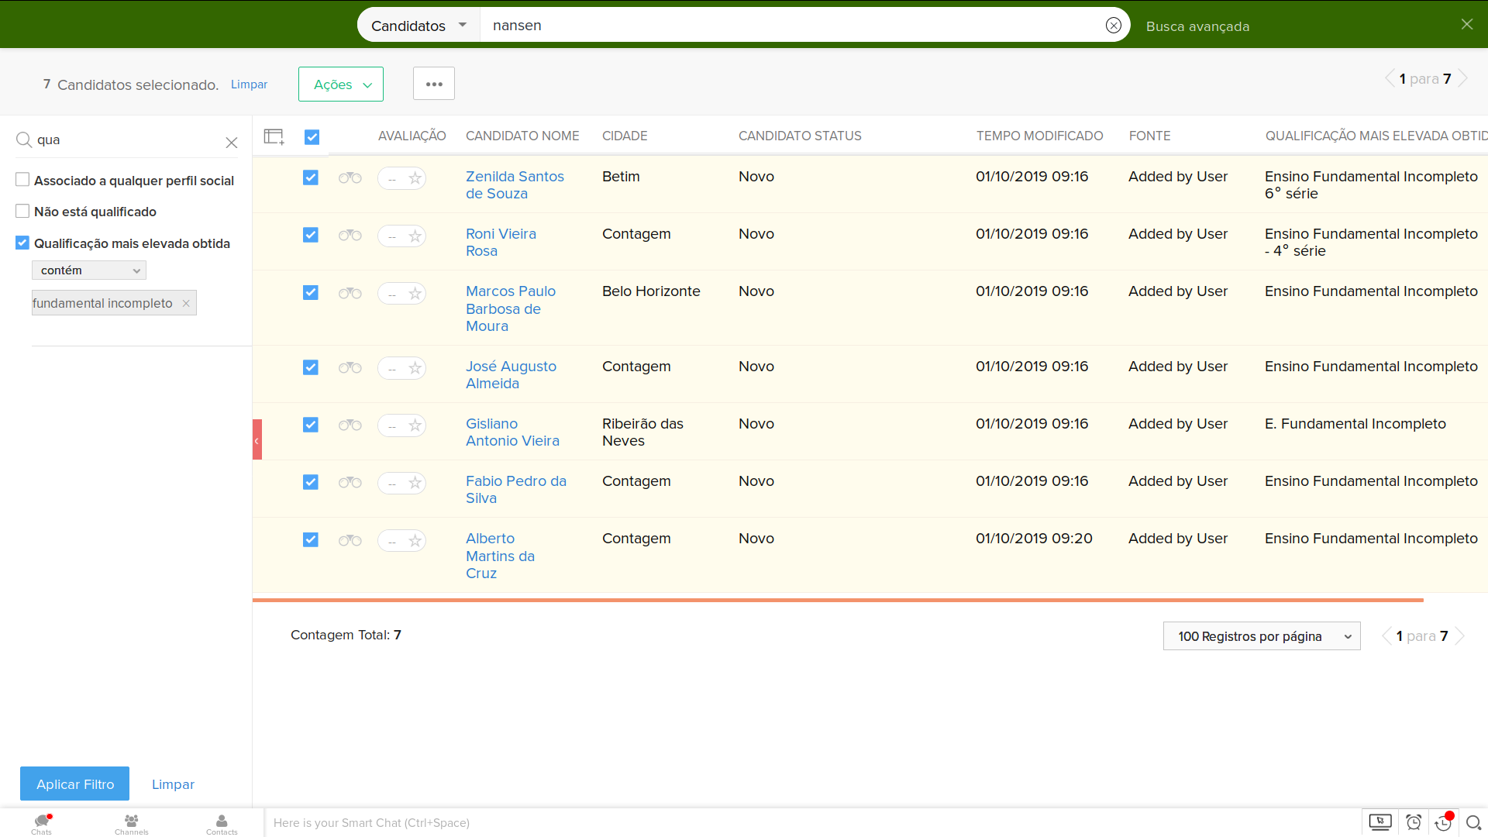Open the Candidatos module dropdown
The width and height of the screenshot is (1488, 837).
pyautogui.click(x=418, y=26)
